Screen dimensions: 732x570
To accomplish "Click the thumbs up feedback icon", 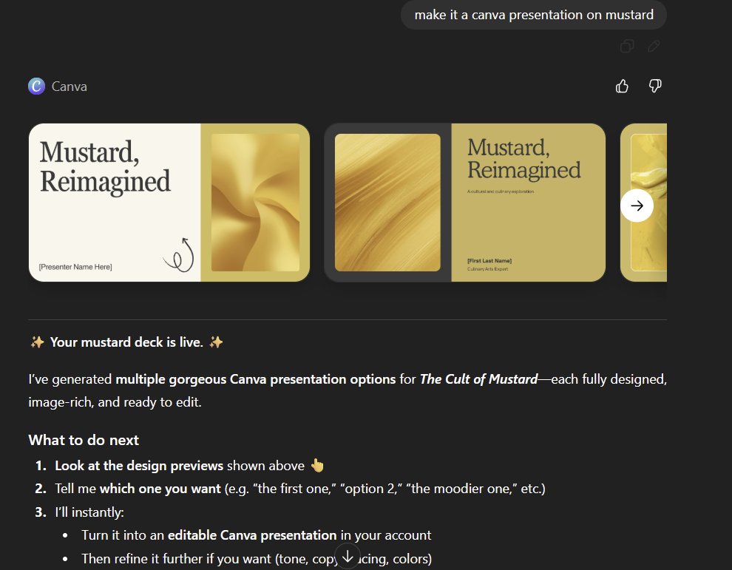I will (x=622, y=86).
